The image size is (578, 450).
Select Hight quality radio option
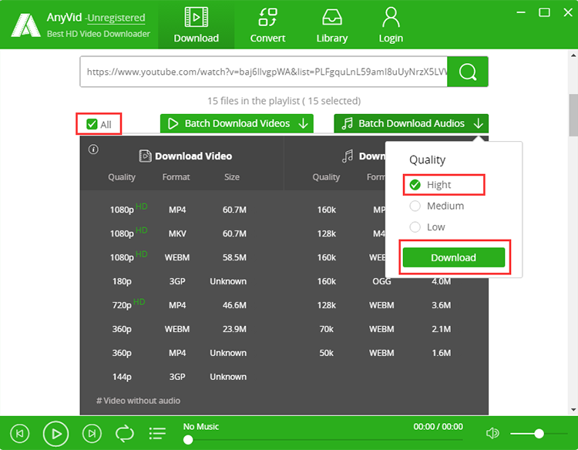(415, 185)
